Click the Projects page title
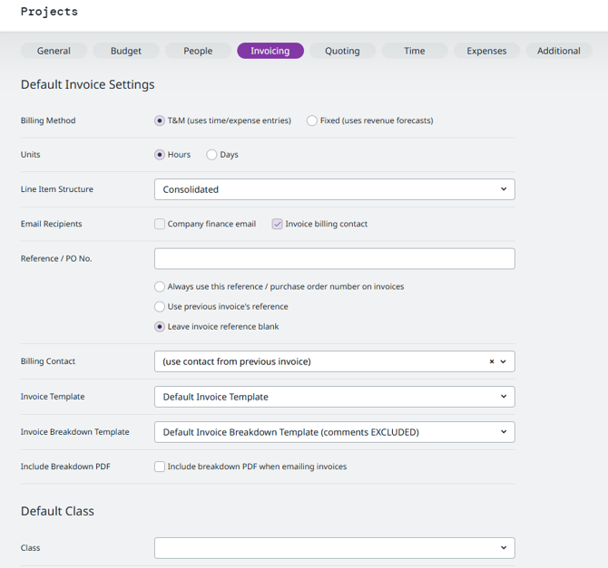Image resolution: width=608 pixels, height=568 pixels. [49, 12]
